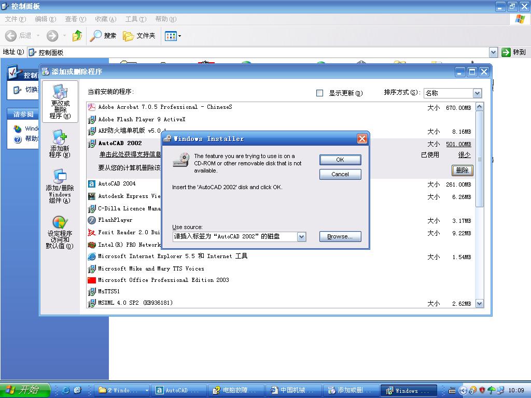Open 电脑故障 taskbar button
Viewport: 531px width, 398px height.
coord(236,391)
